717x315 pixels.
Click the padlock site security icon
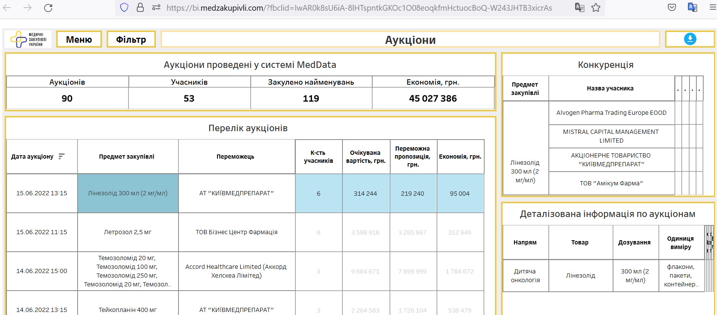point(140,8)
